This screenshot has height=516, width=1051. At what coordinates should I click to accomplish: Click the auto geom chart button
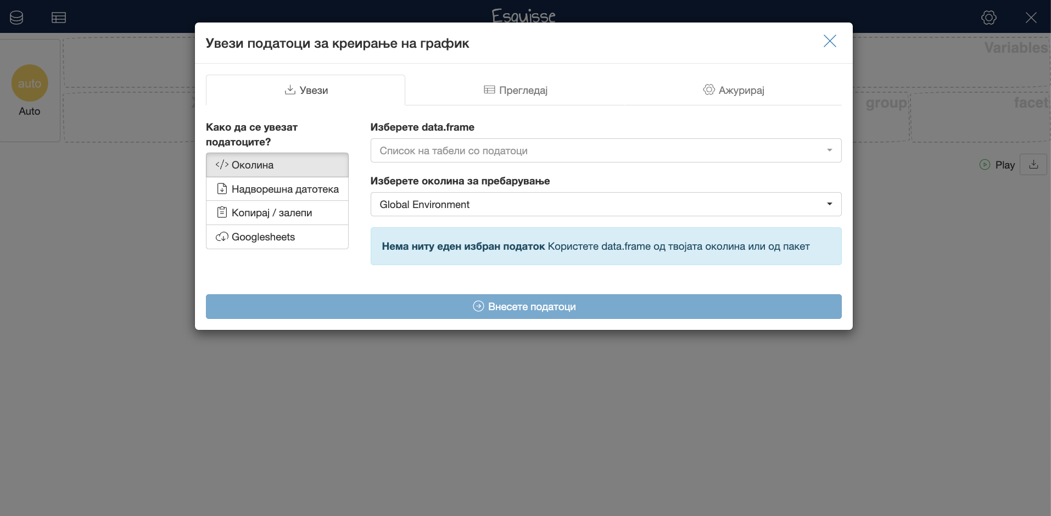click(x=30, y=91)
